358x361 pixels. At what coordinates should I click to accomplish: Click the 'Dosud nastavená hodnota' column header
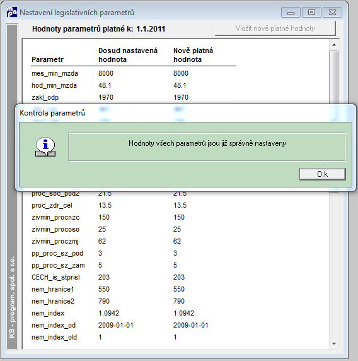click(128, 55)
